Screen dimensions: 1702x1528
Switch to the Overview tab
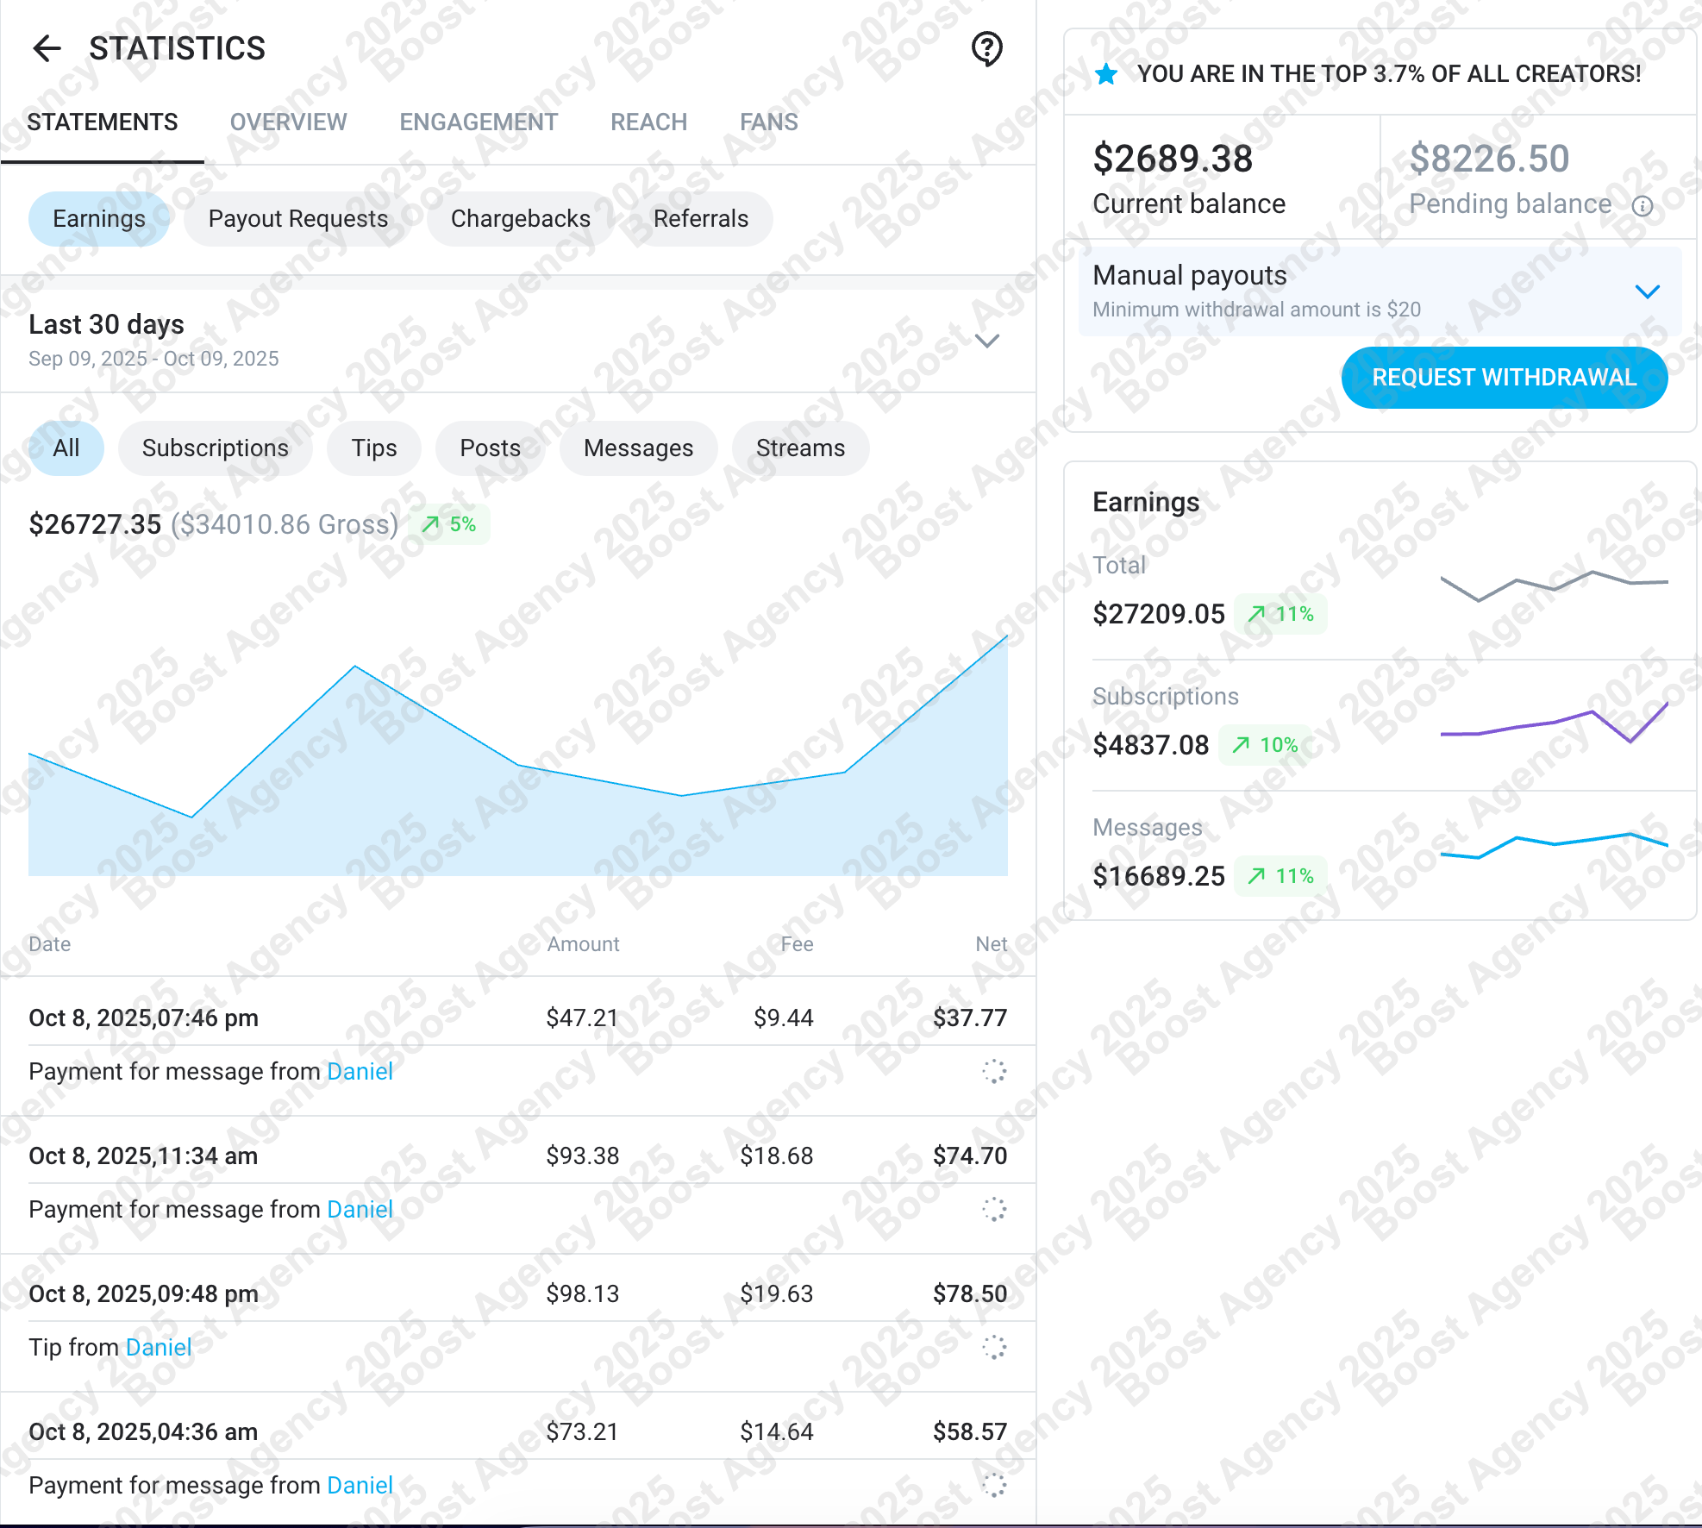pos(287,122)
